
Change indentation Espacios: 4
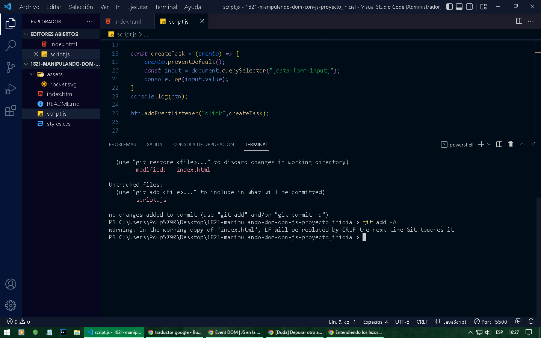click(375, 322)
